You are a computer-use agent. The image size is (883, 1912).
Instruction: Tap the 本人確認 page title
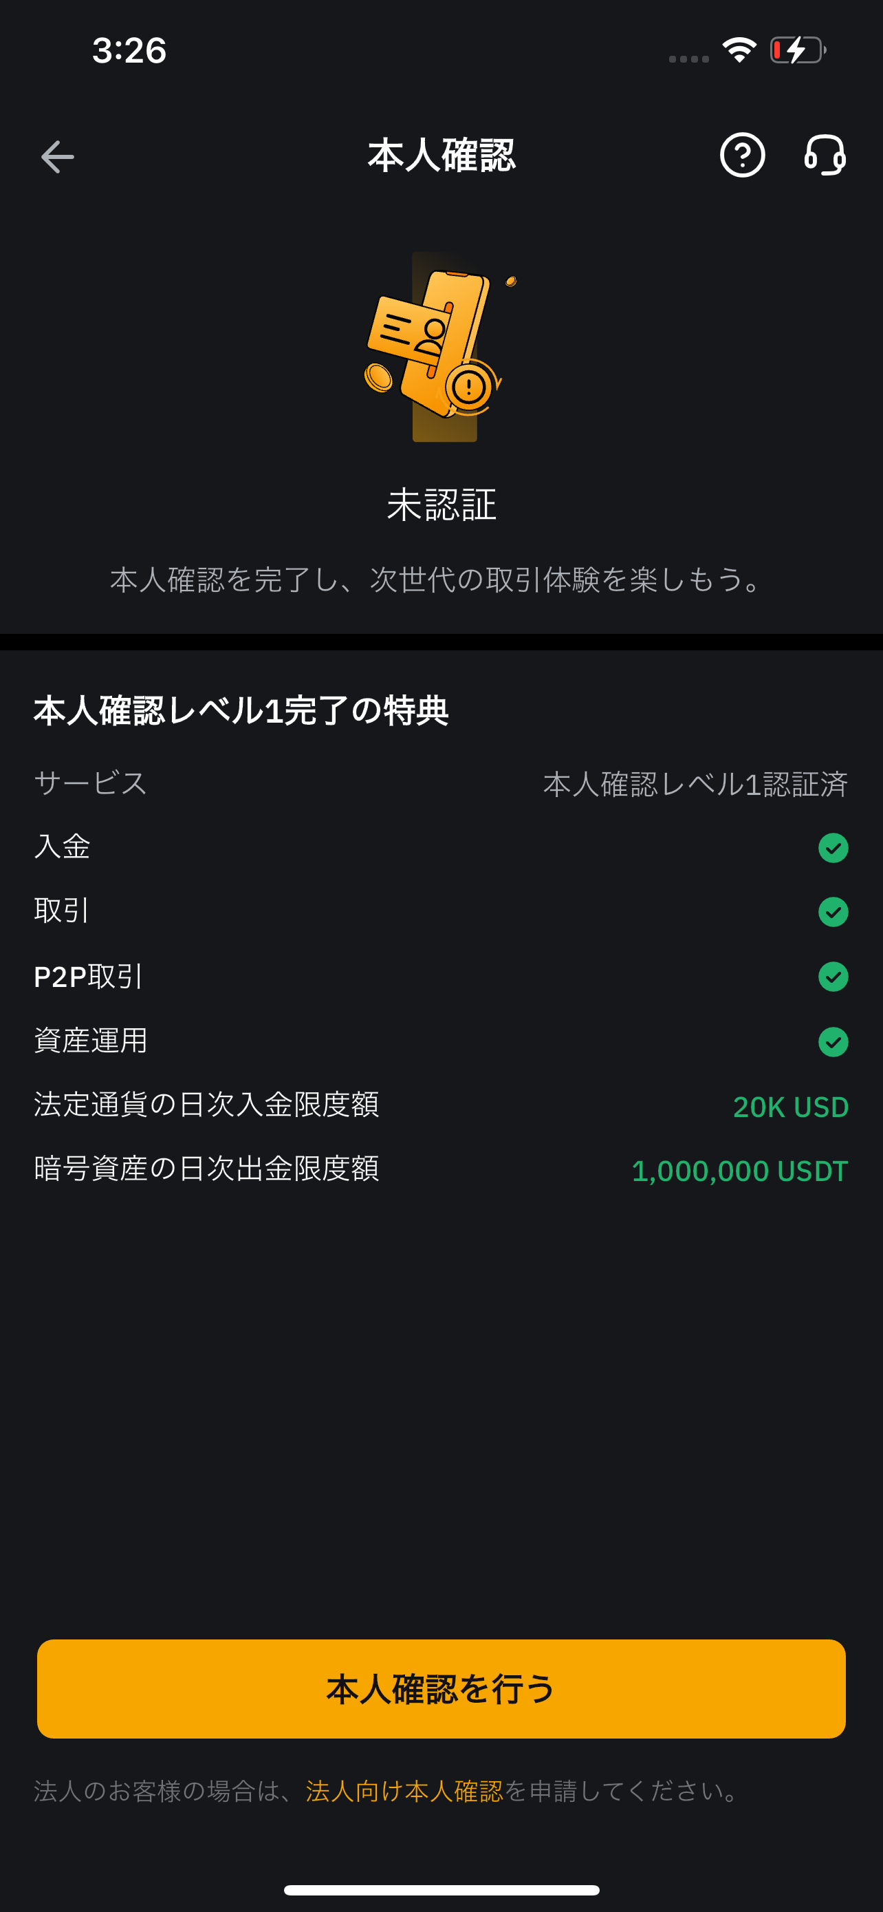tap(441, 156)
